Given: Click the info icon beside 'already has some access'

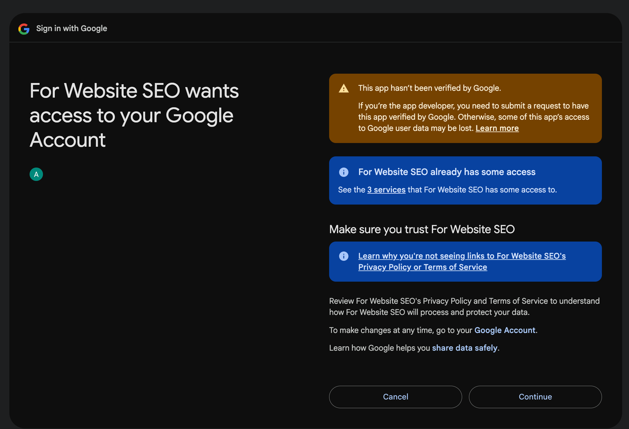Looking at the screenshot, I should (344, 172).
